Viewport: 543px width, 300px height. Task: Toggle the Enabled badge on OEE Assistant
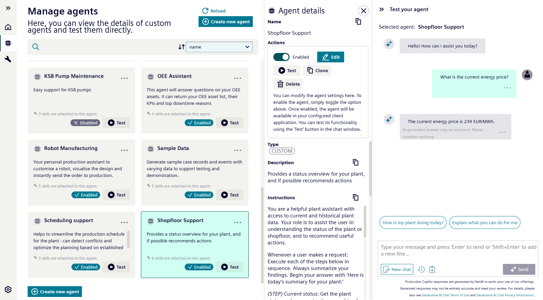tap(199, 123)
